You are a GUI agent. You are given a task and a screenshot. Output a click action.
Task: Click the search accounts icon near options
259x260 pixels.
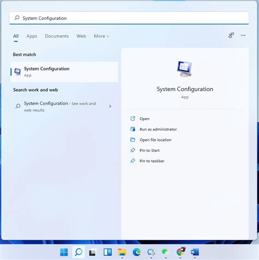click(x=231, y=36)
